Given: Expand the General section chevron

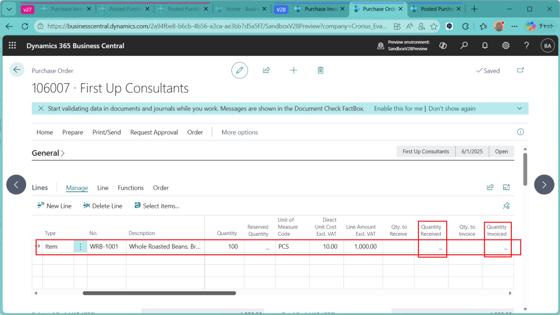Looking at the screenshot, I should tap(62, 154).
